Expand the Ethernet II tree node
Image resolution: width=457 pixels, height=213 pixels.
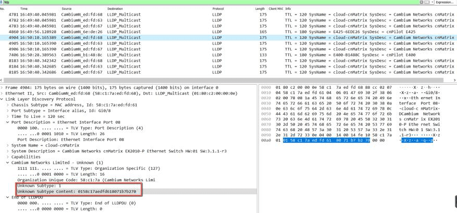point(2,94)
